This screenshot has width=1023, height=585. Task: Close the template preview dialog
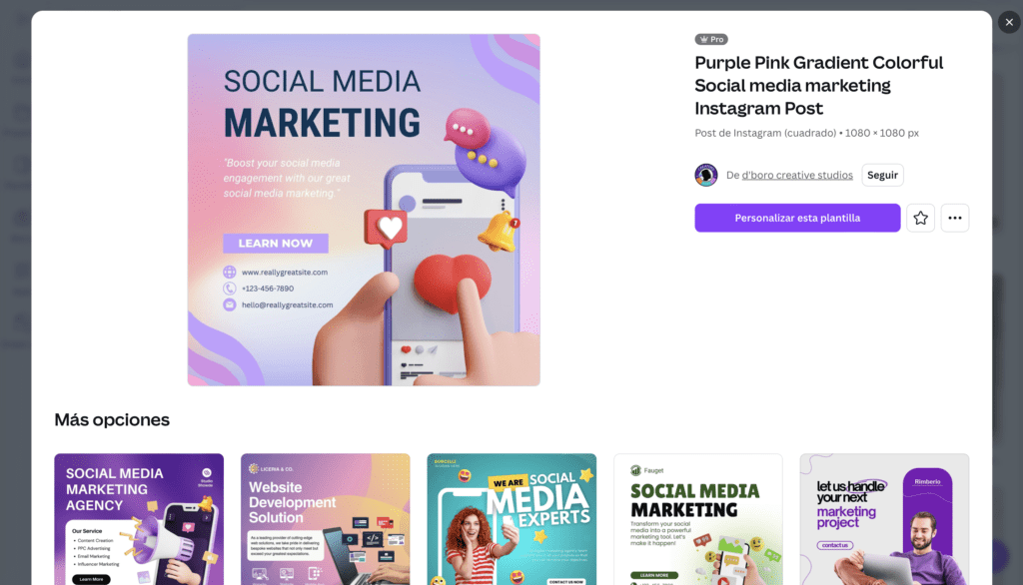(x=1009, y=22)
